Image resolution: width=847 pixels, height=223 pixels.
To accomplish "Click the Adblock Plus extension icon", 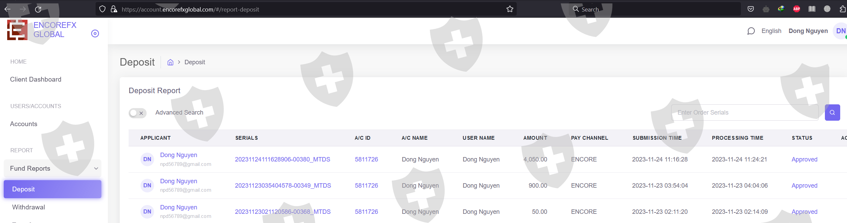I will tap(796, 9).
